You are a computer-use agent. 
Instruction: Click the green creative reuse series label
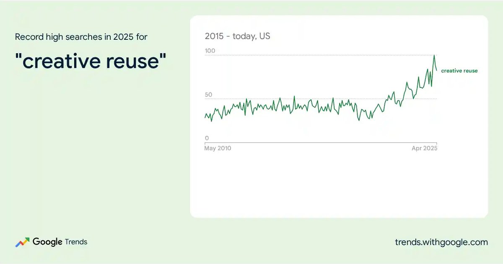459,71
